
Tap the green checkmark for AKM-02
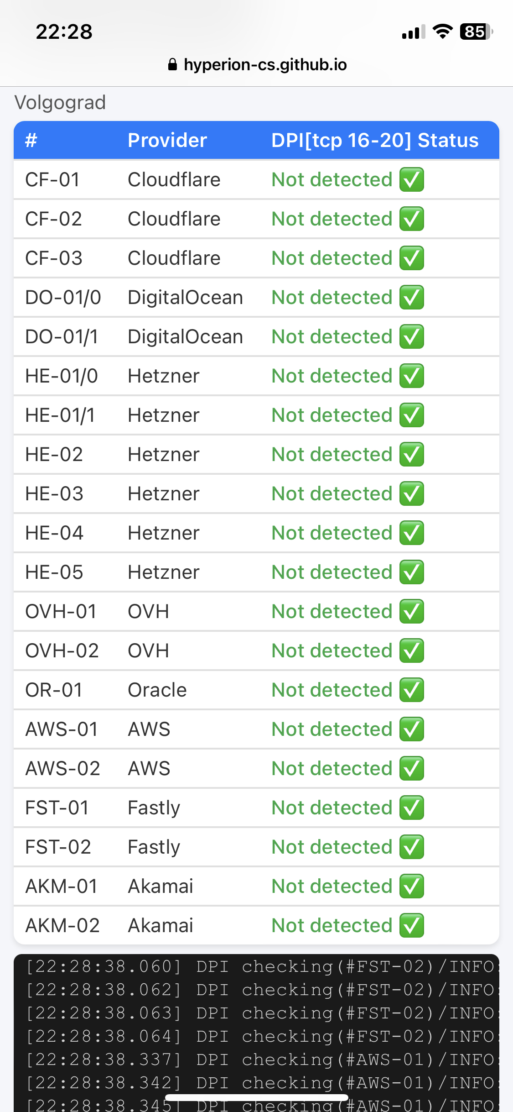[x=412, y=925]
